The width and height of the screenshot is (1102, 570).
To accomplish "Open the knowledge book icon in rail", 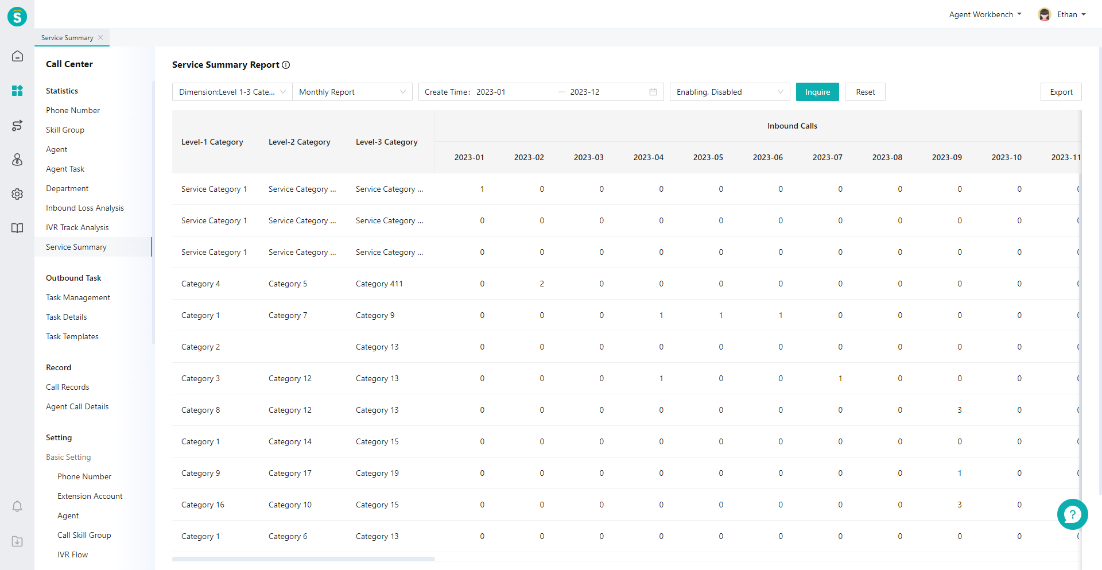I will click(x=17, y=228).
